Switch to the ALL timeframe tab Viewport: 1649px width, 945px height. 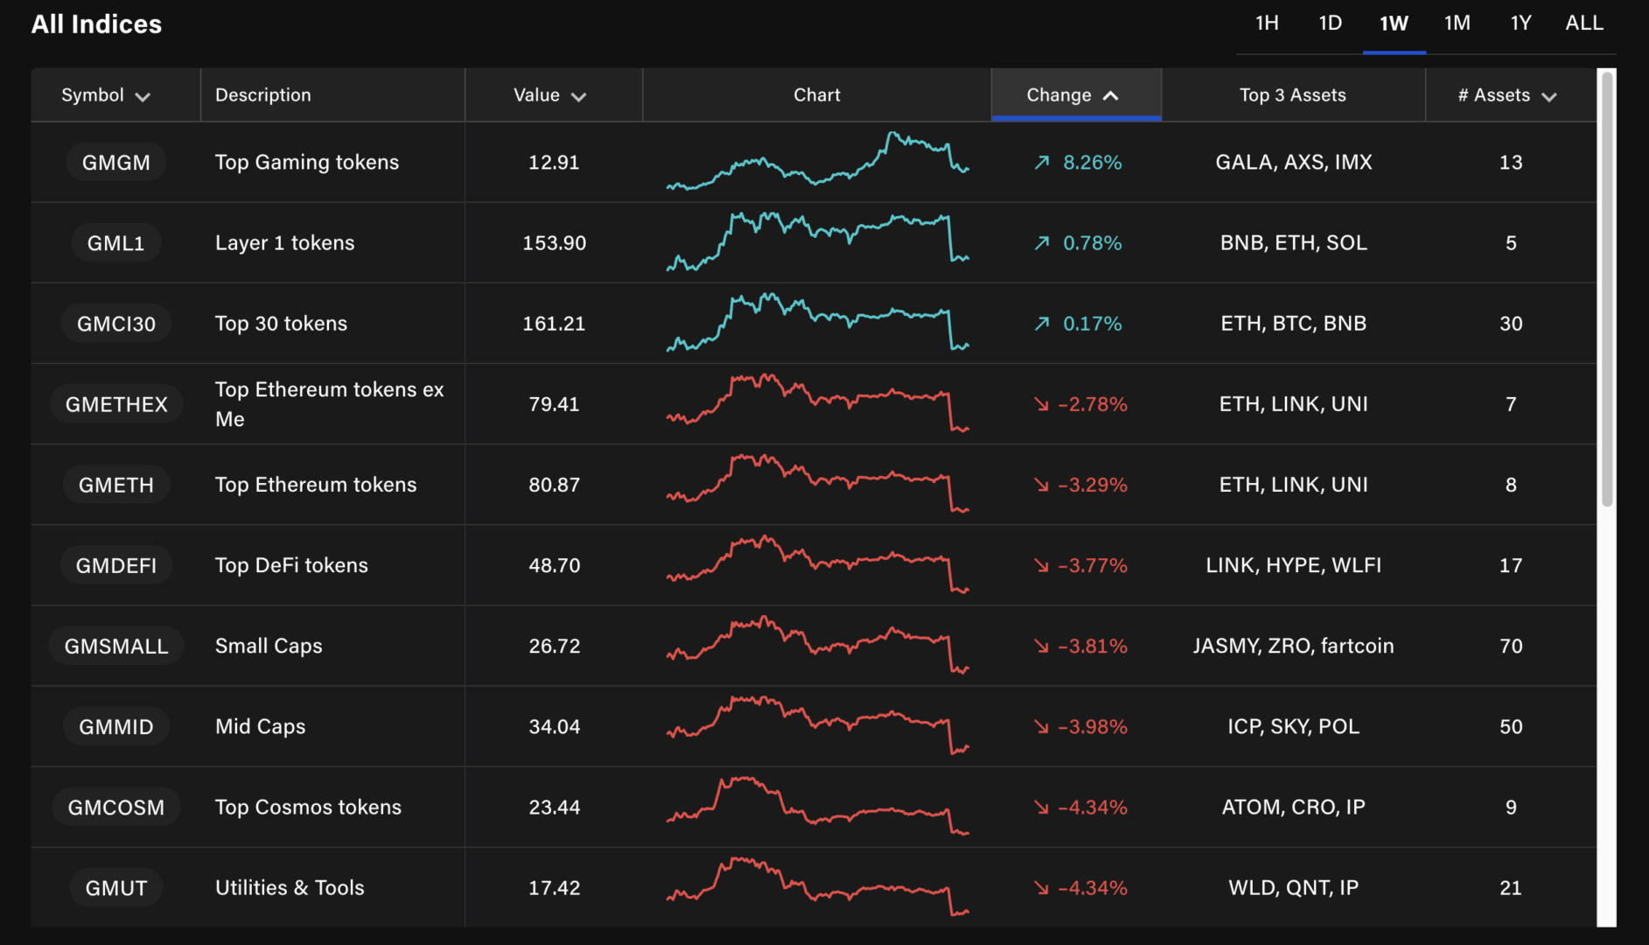(1583, 23)
